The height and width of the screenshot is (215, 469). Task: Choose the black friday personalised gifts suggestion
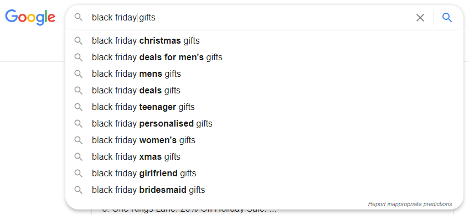(x=260, y=123)
